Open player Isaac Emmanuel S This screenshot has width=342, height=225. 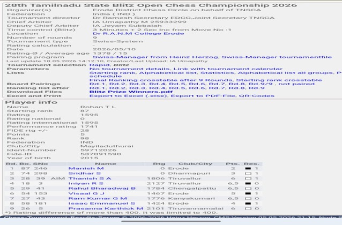point(102,204)
